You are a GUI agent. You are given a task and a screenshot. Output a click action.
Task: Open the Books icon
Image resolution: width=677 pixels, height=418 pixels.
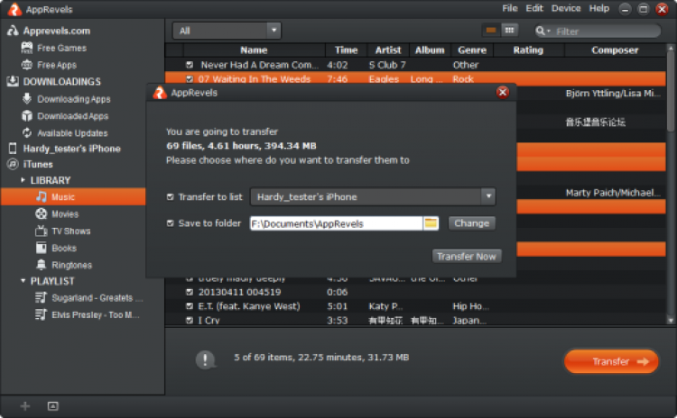41,248
